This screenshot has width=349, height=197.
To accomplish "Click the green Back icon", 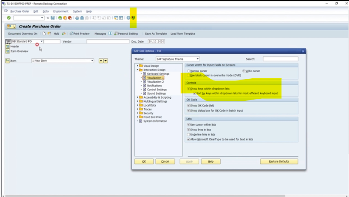I will point(60,18).
